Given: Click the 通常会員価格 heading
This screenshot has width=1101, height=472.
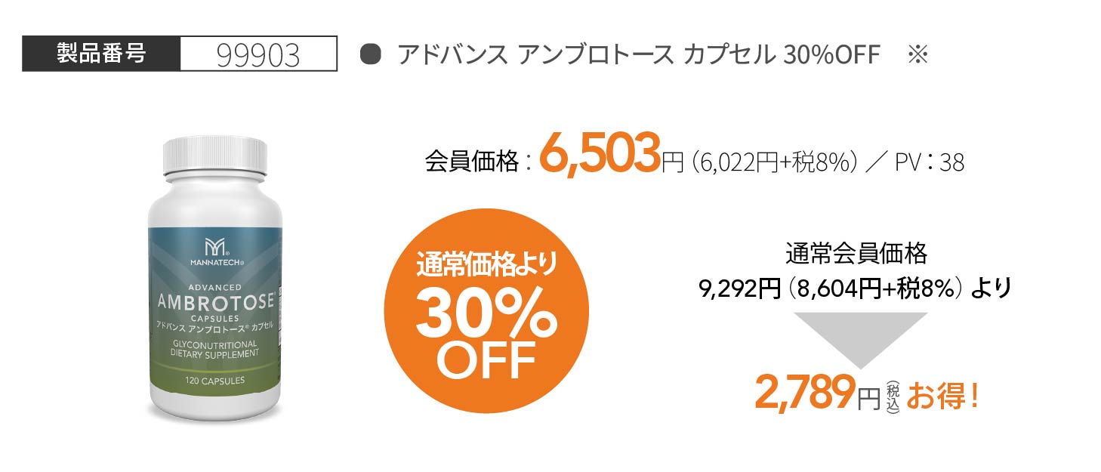Looking at the screenshot, I should (856, 254).
